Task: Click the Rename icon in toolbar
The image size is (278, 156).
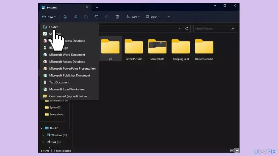Action: pyautogui.click(x=96, y=17)
